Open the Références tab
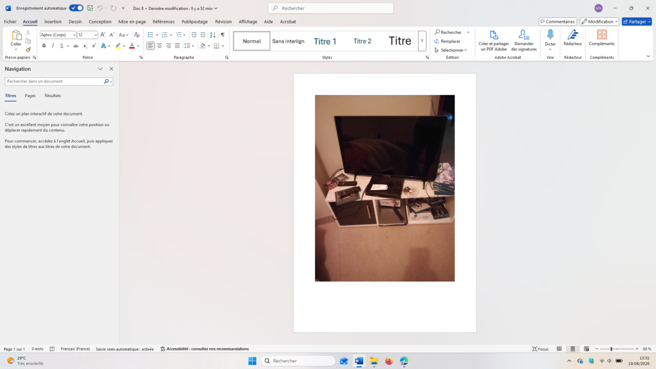 (163, 22)
